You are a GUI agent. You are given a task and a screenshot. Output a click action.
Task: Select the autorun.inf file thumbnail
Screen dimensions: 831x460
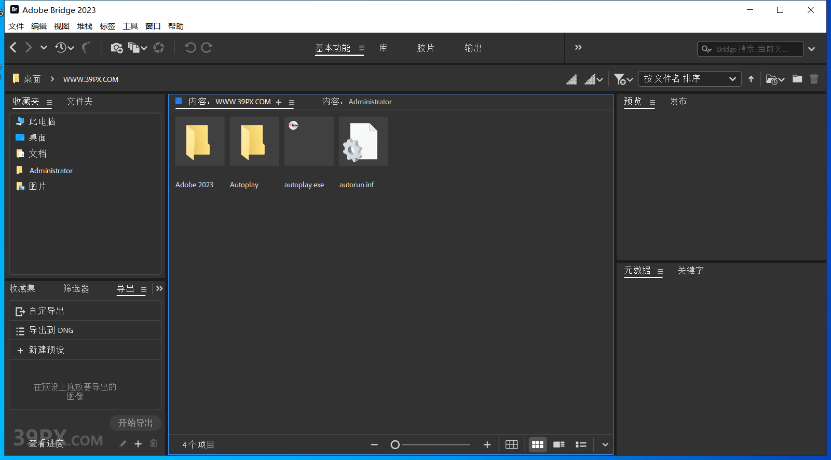click(363, 141)
